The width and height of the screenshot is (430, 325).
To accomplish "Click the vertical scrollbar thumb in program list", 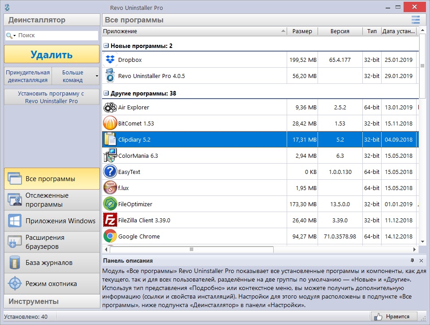I will 422,65.
